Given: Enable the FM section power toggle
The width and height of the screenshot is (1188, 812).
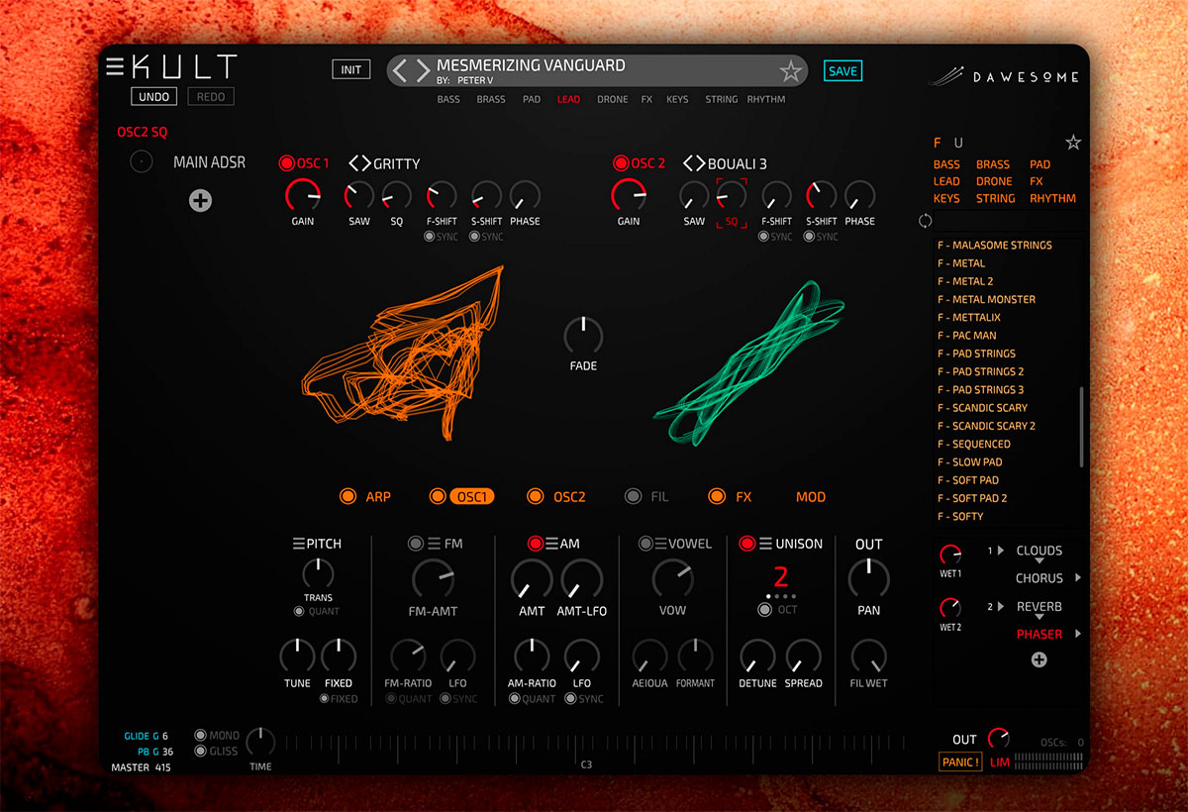Looking at the screenshot, I should click(417, 544).
